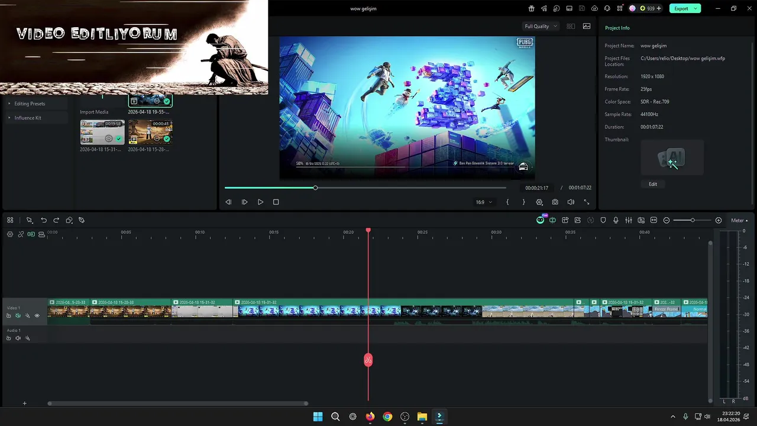Open the gift rewards icon in title bar
Viewport: 757px width, 426px height.
[x=531, y=8]
